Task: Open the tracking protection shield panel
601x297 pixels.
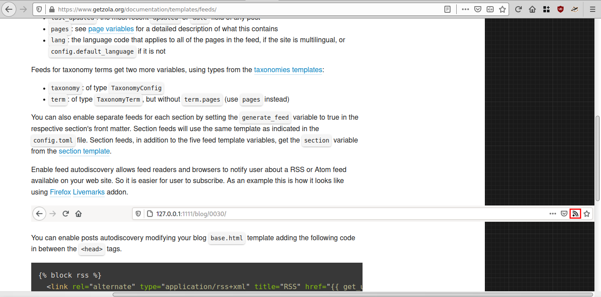Action: pos(39,9)
